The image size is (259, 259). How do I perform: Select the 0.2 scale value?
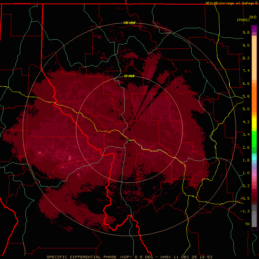coord(246,186)
